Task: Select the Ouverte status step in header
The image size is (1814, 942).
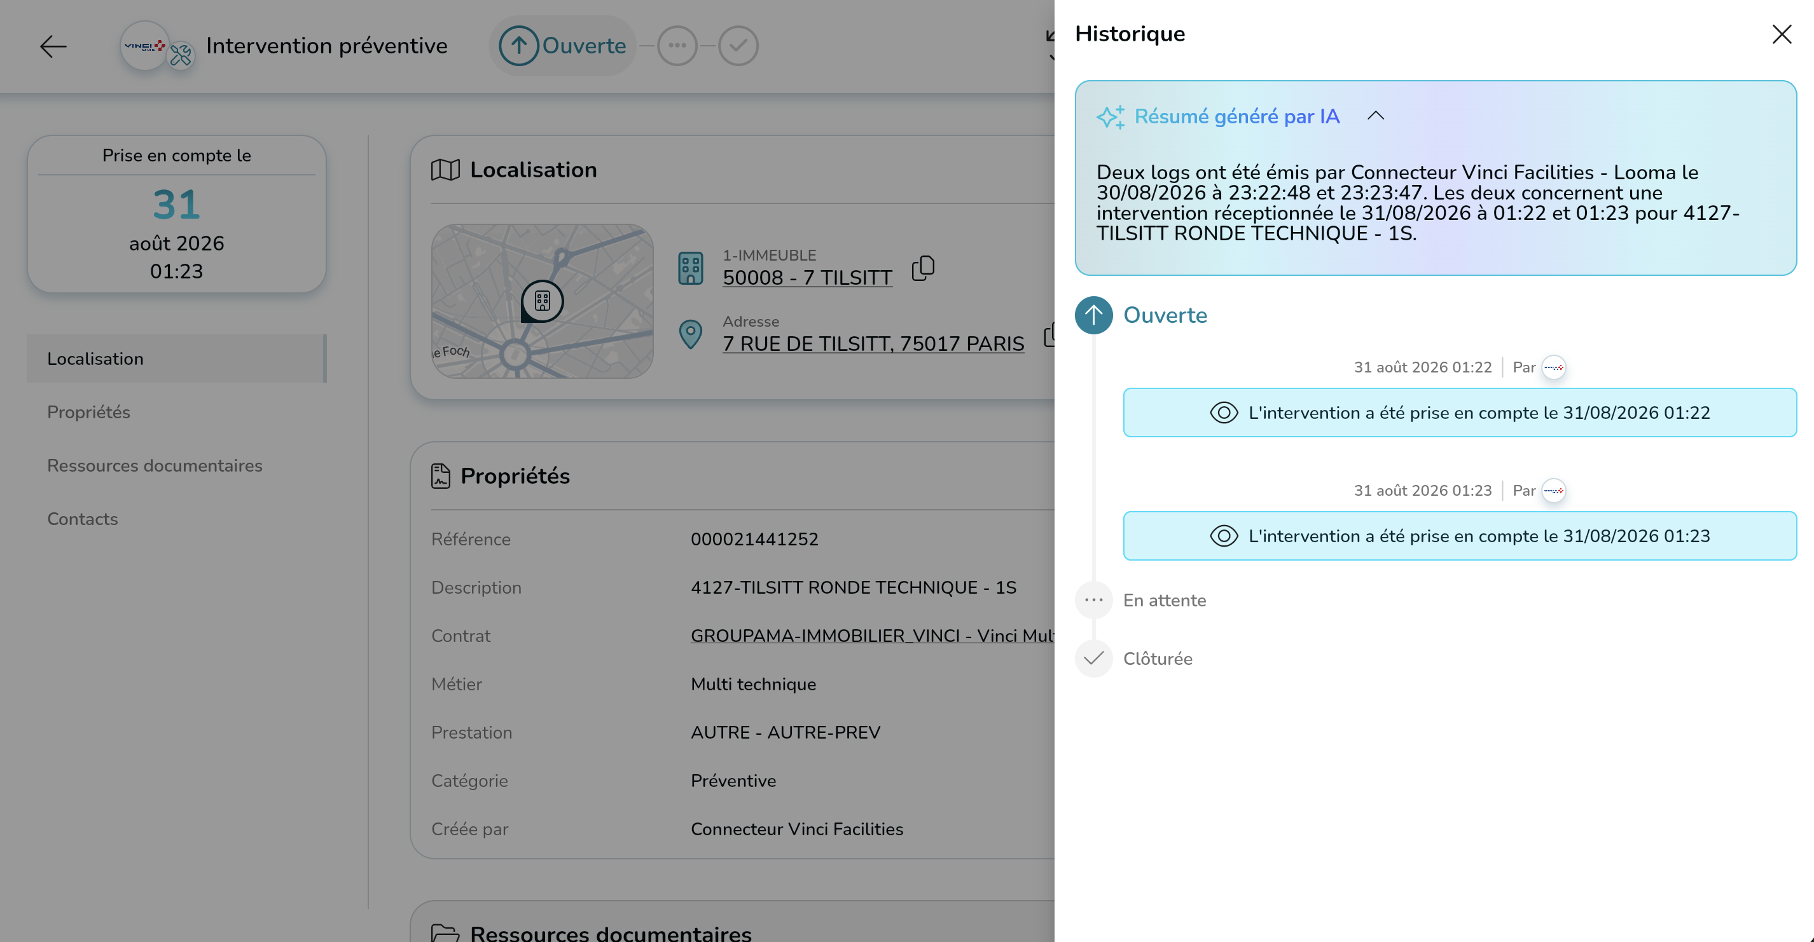Action: (x=563, y=46)
